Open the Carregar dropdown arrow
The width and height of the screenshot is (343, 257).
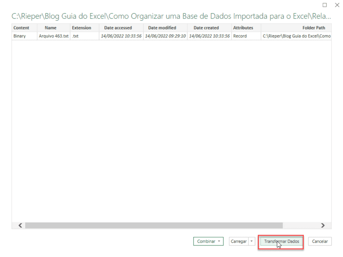click(252, 241)
